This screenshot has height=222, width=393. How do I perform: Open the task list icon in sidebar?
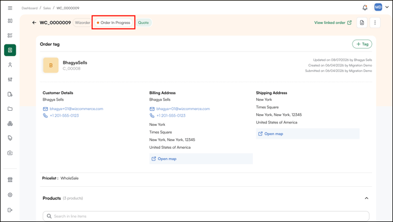click(10, 36)
